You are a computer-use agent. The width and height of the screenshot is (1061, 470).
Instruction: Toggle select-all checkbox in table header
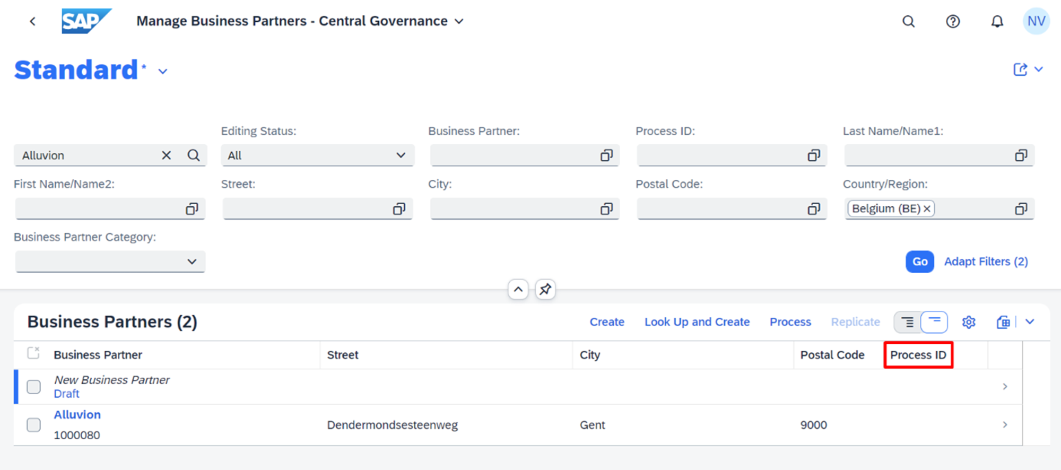click(33, 353)
